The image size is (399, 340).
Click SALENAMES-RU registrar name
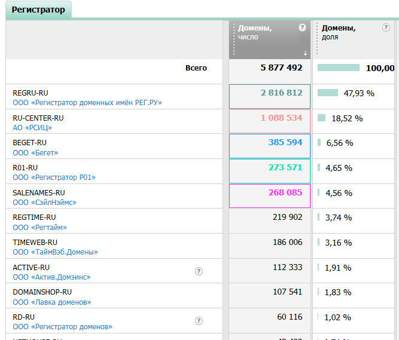(39, 193)
